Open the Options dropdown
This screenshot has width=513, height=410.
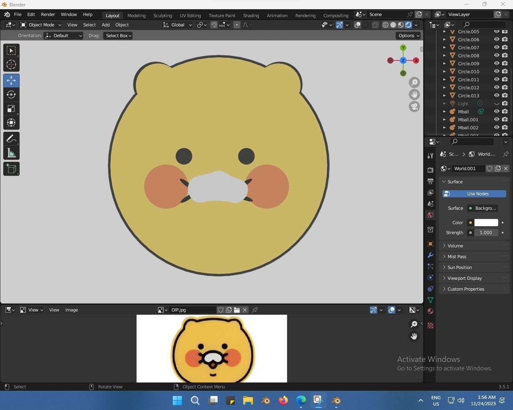[409, 36]
